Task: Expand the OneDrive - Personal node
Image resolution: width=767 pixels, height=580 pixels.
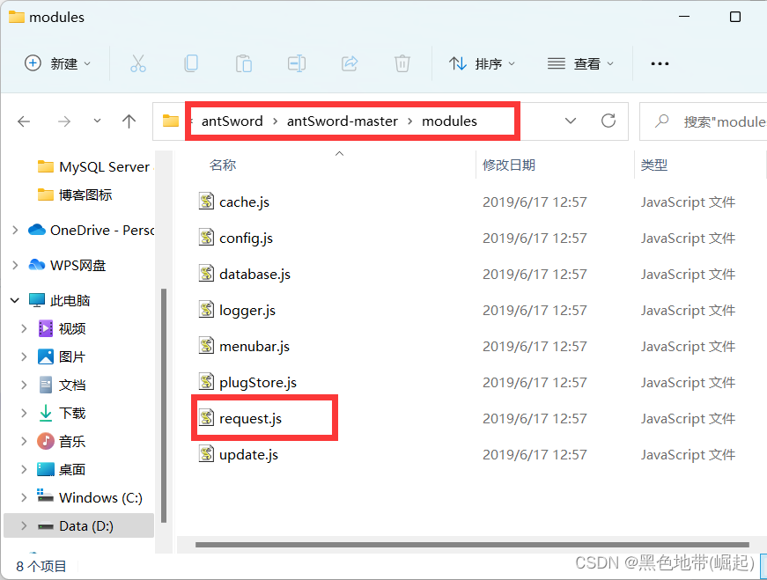Action: [x=15, y=230]
